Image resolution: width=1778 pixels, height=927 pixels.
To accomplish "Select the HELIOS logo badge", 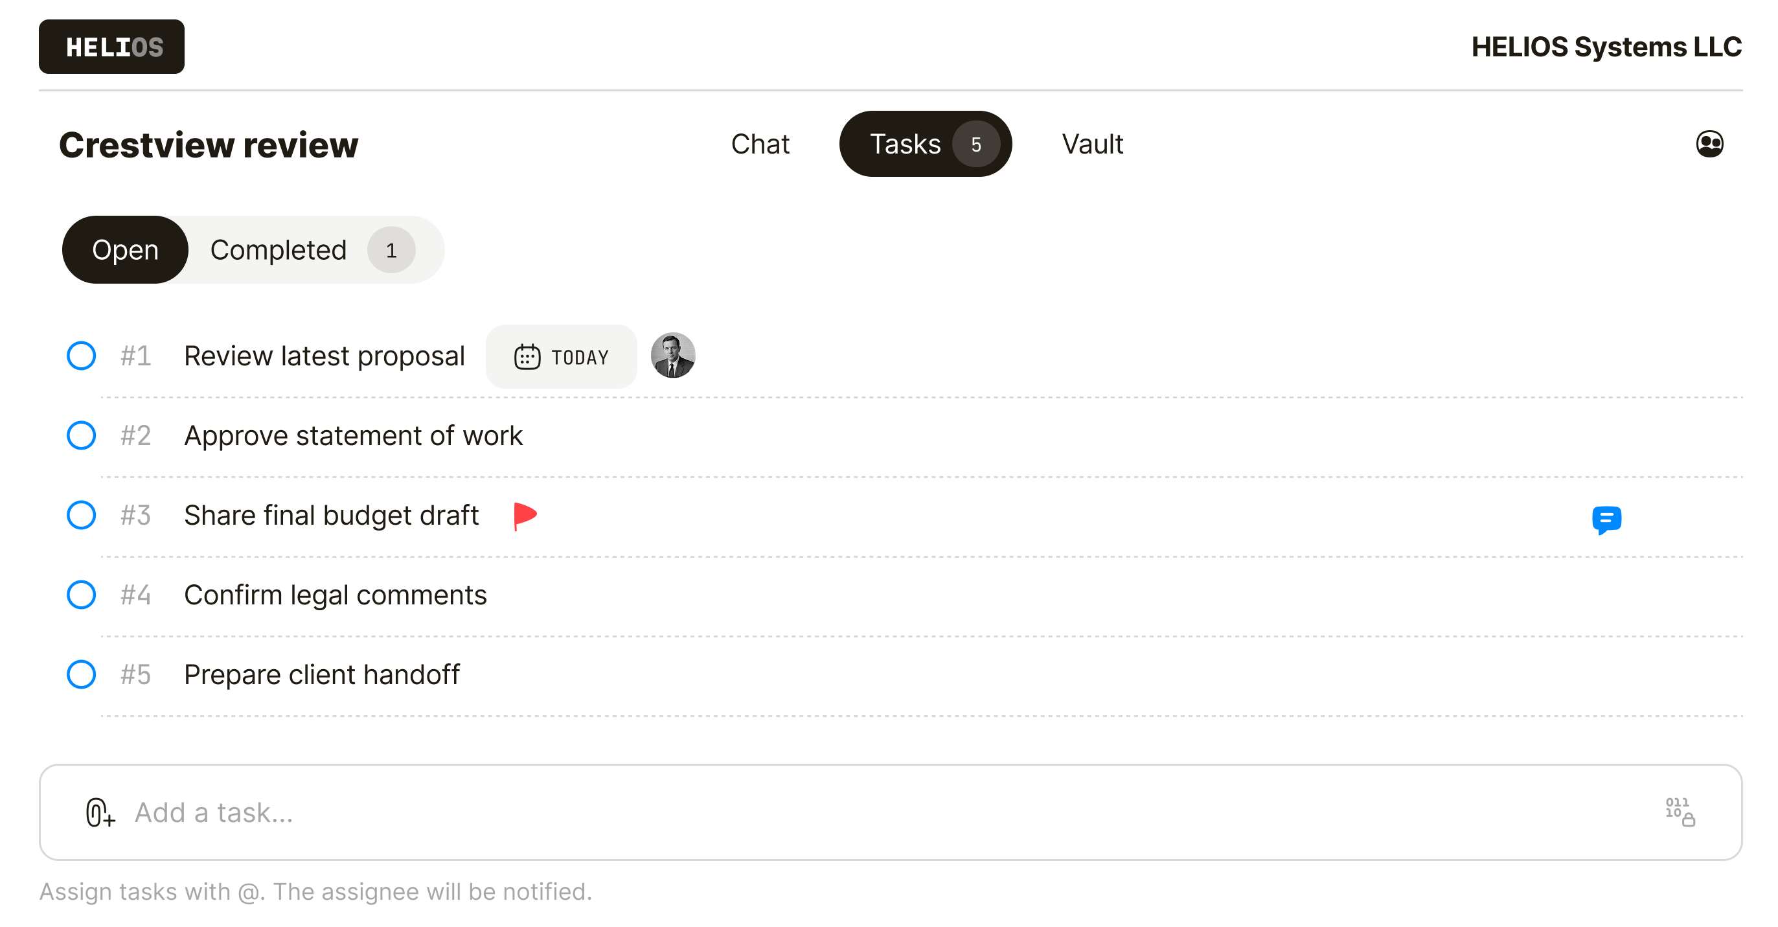I will pyautogui.click(x=111, y=46).
